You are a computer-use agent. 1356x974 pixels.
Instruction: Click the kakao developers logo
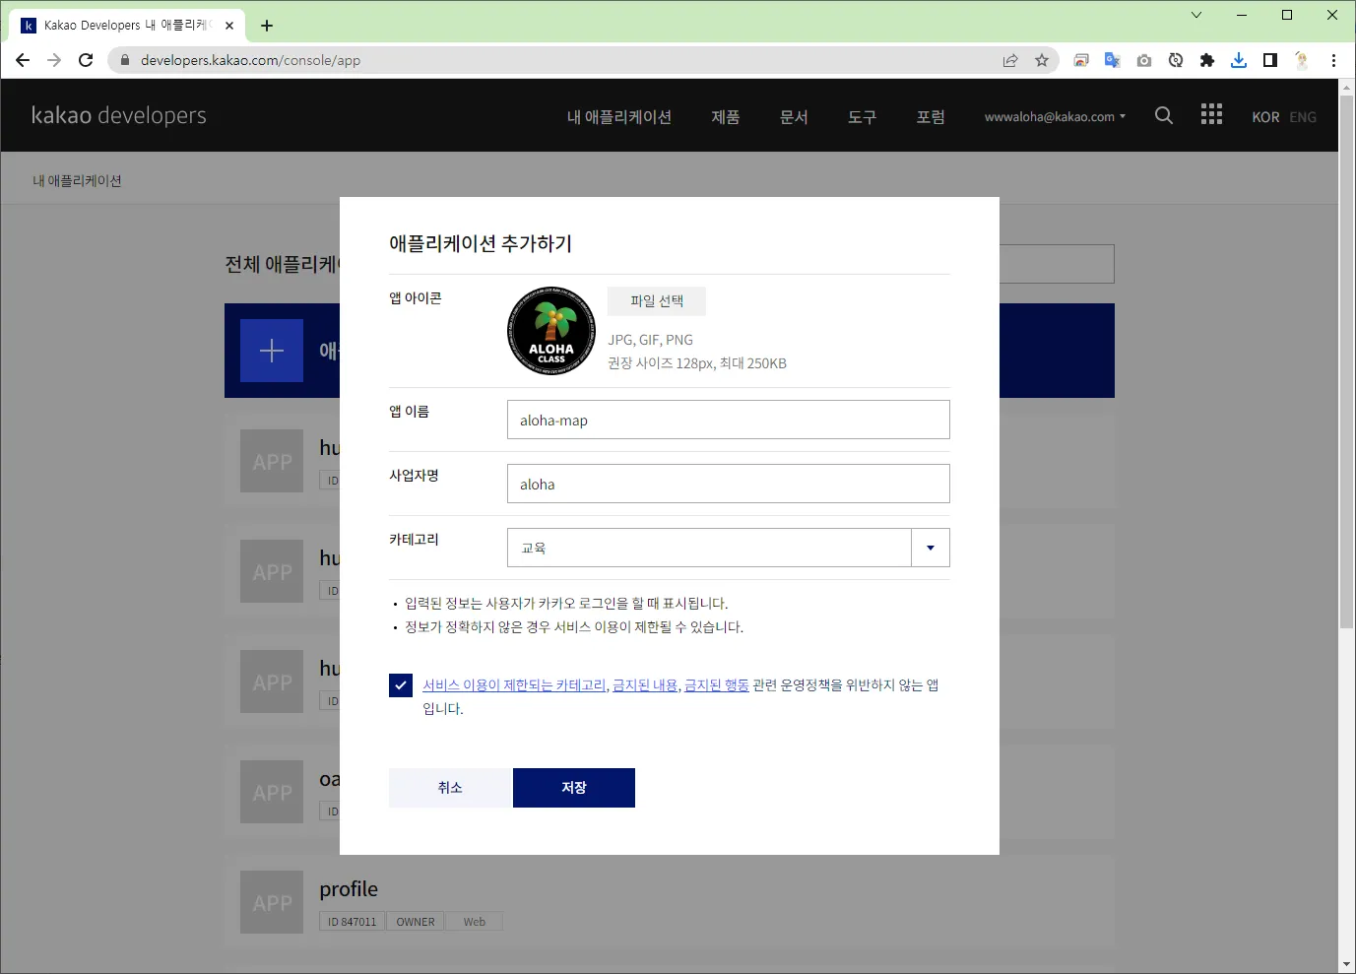point(119,115)
